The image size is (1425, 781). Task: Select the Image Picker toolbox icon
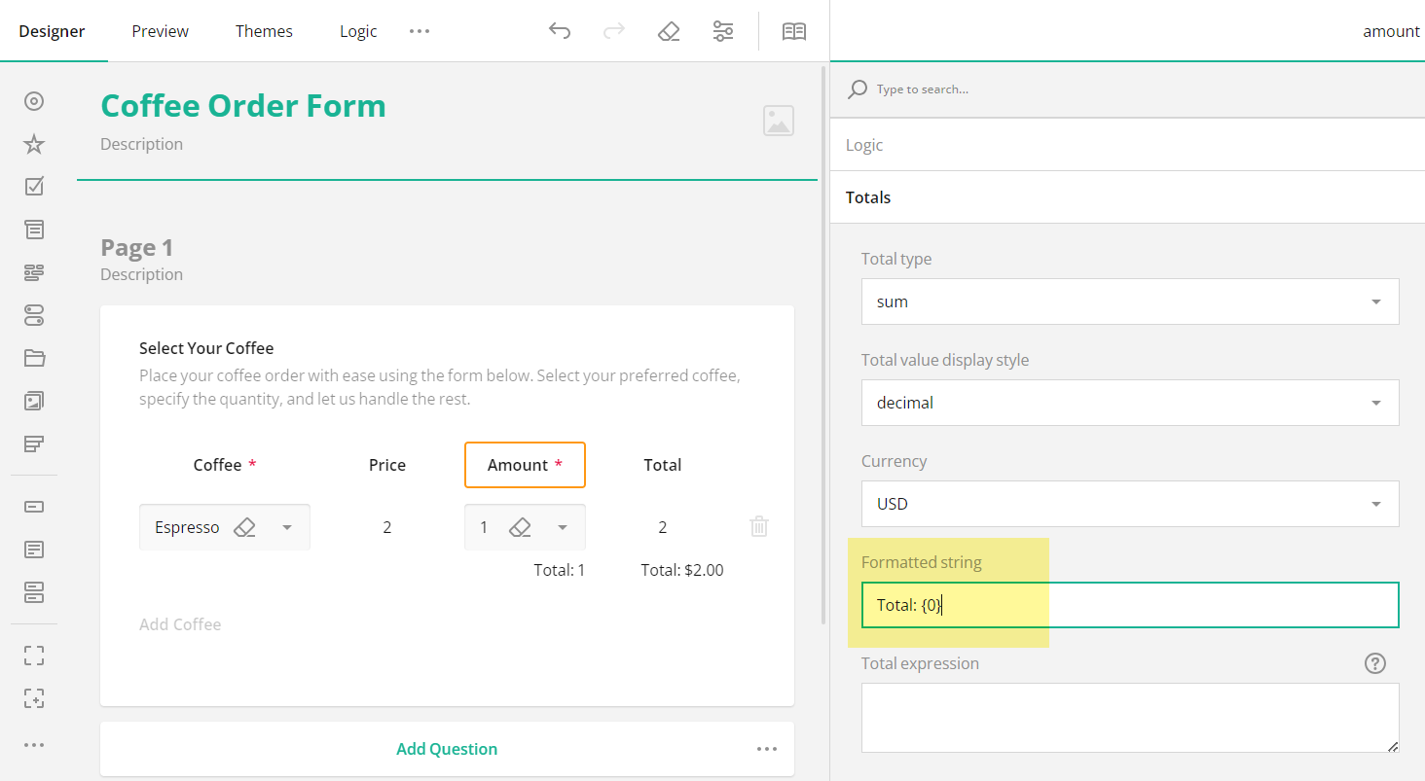(33, 401)
